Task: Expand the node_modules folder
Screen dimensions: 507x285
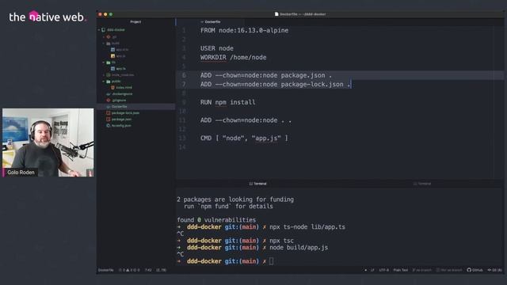Action: 104,75
